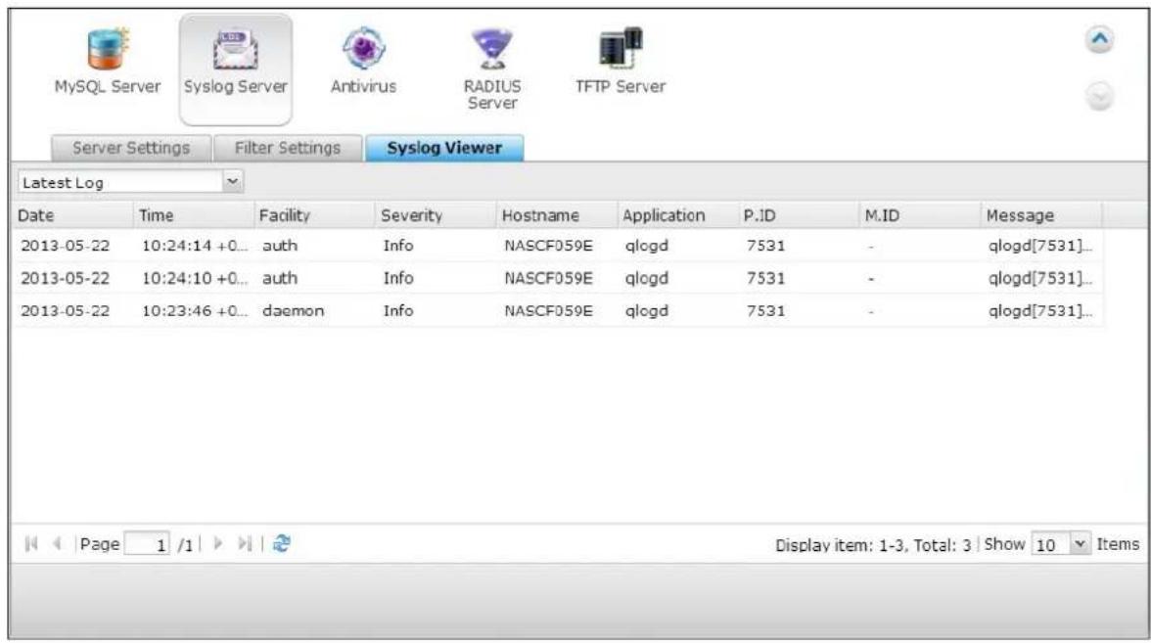Sort by the Time column header
This screenshot has width=1151, height=643.
pos(193,215)
